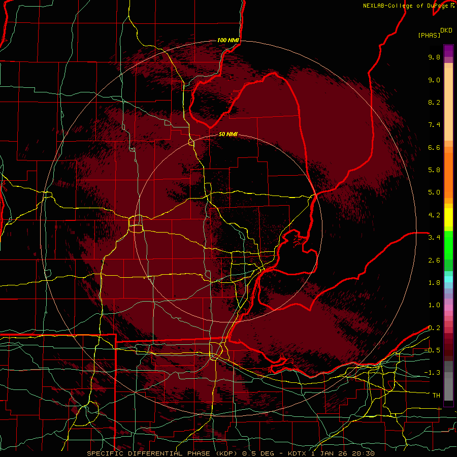The width and height of the screenshot is (457, 457).
Task: Click the DKD label above the color bar
Action: (x=446, y=30)
